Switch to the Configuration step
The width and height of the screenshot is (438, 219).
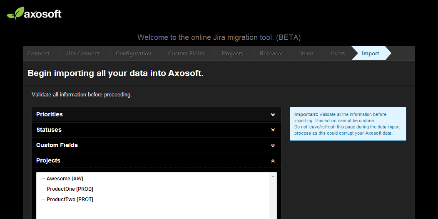coord(134,53)
